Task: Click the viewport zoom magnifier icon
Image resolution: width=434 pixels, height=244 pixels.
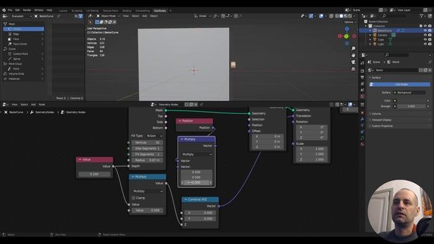Action: tap(353, 49)
